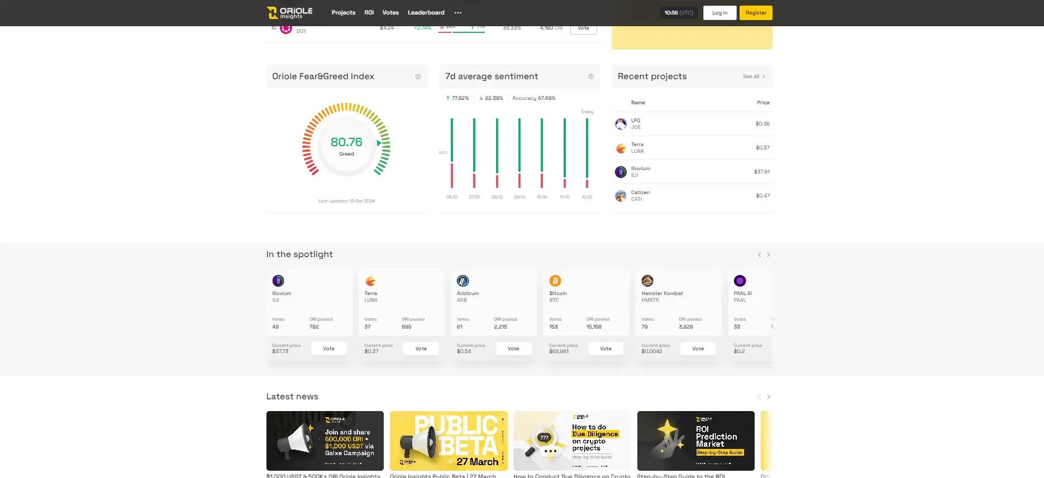
Task: Show next spotlight projects with right arrow
Action: pyautogui.click(x=769, y=255)
